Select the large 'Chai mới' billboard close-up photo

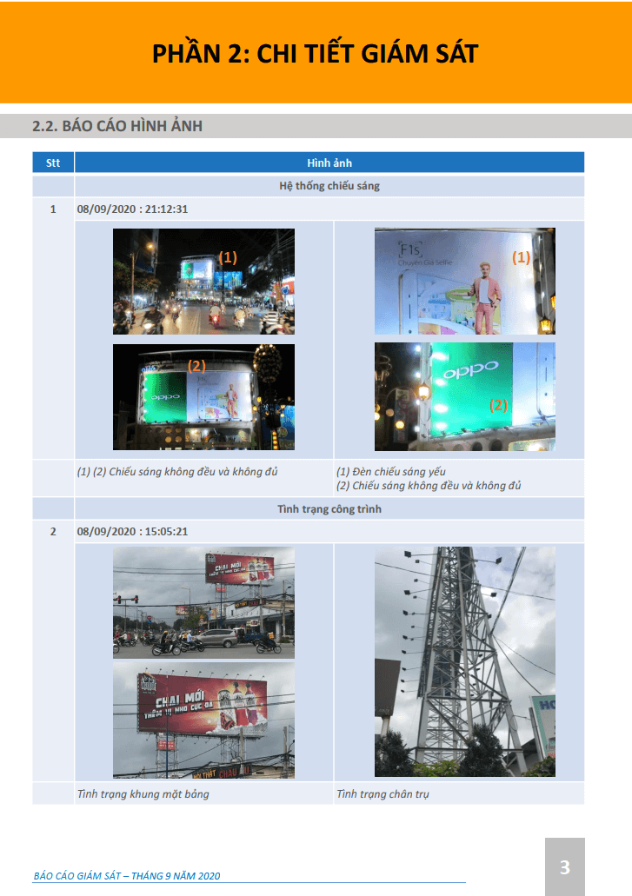[203, 720]
